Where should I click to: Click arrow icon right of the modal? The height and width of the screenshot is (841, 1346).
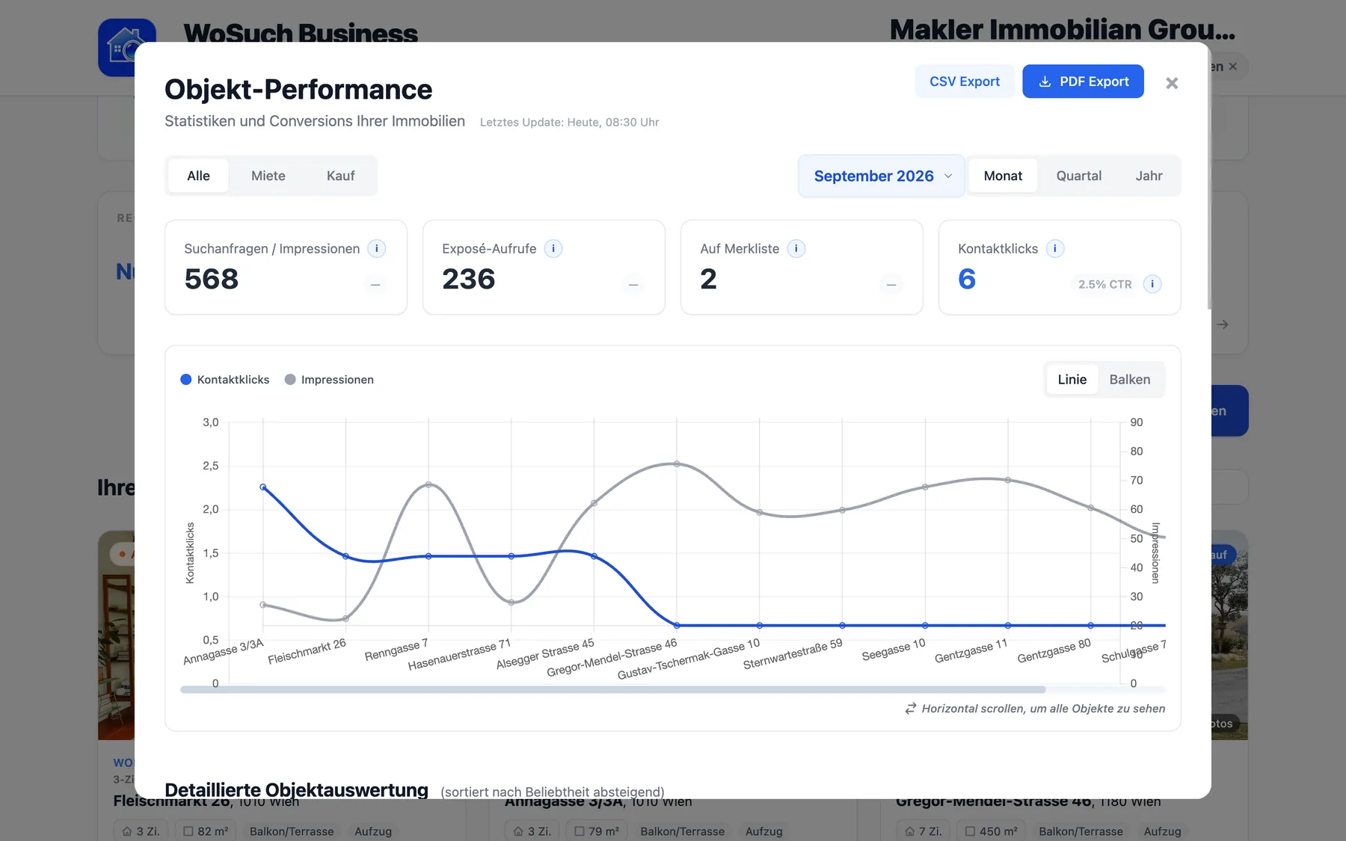[x=1223, y=324]
